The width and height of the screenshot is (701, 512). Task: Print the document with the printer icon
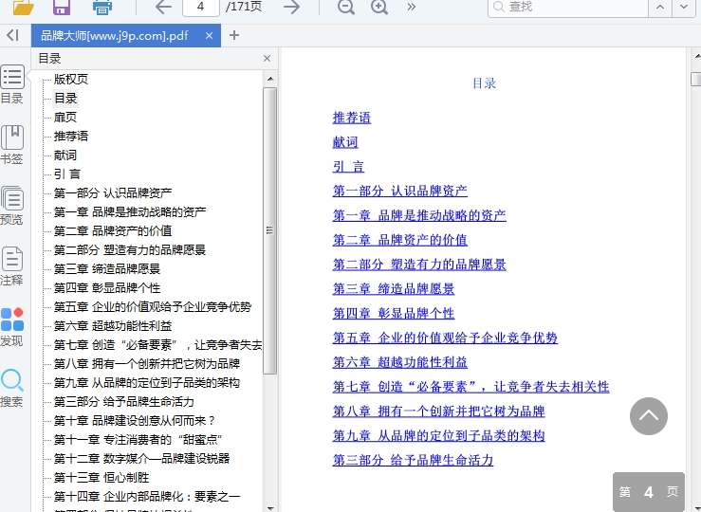click(x=102, y=8)
